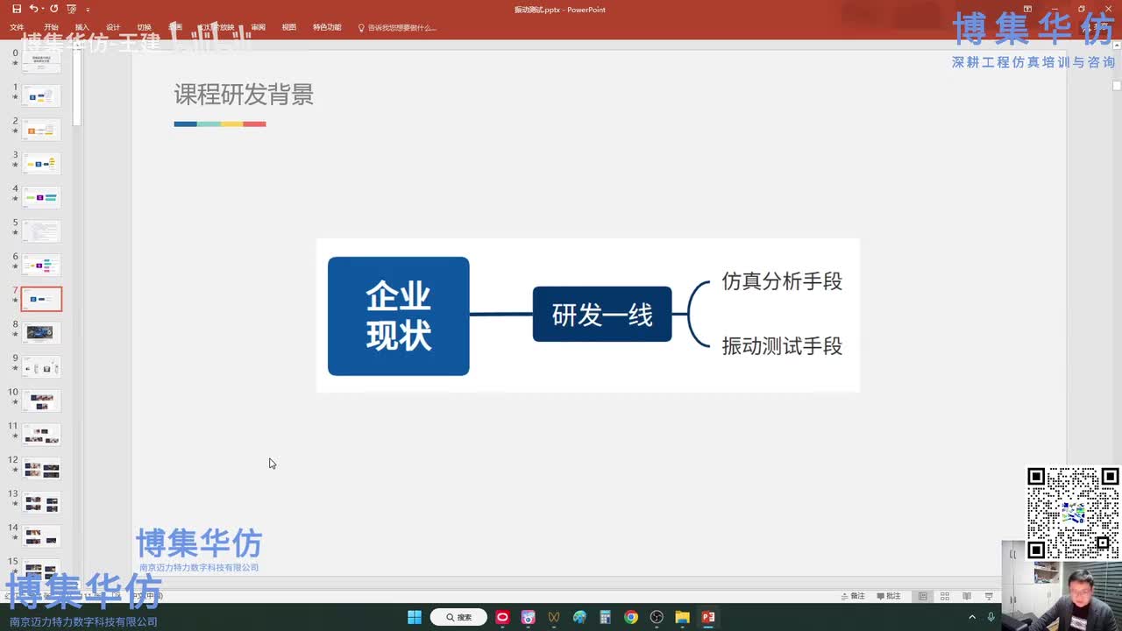Switch to the 设计 ribbon tab
The image size is (1122, 631).
pyautogui.click(x=113, y=27)
